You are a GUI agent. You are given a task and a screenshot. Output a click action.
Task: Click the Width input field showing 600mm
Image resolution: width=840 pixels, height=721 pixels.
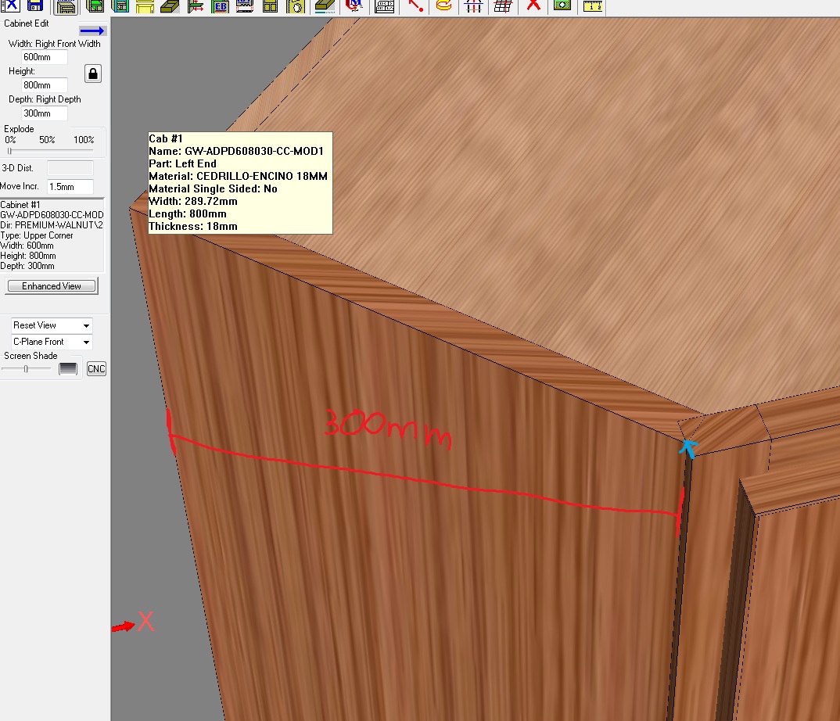click(45, 57)
